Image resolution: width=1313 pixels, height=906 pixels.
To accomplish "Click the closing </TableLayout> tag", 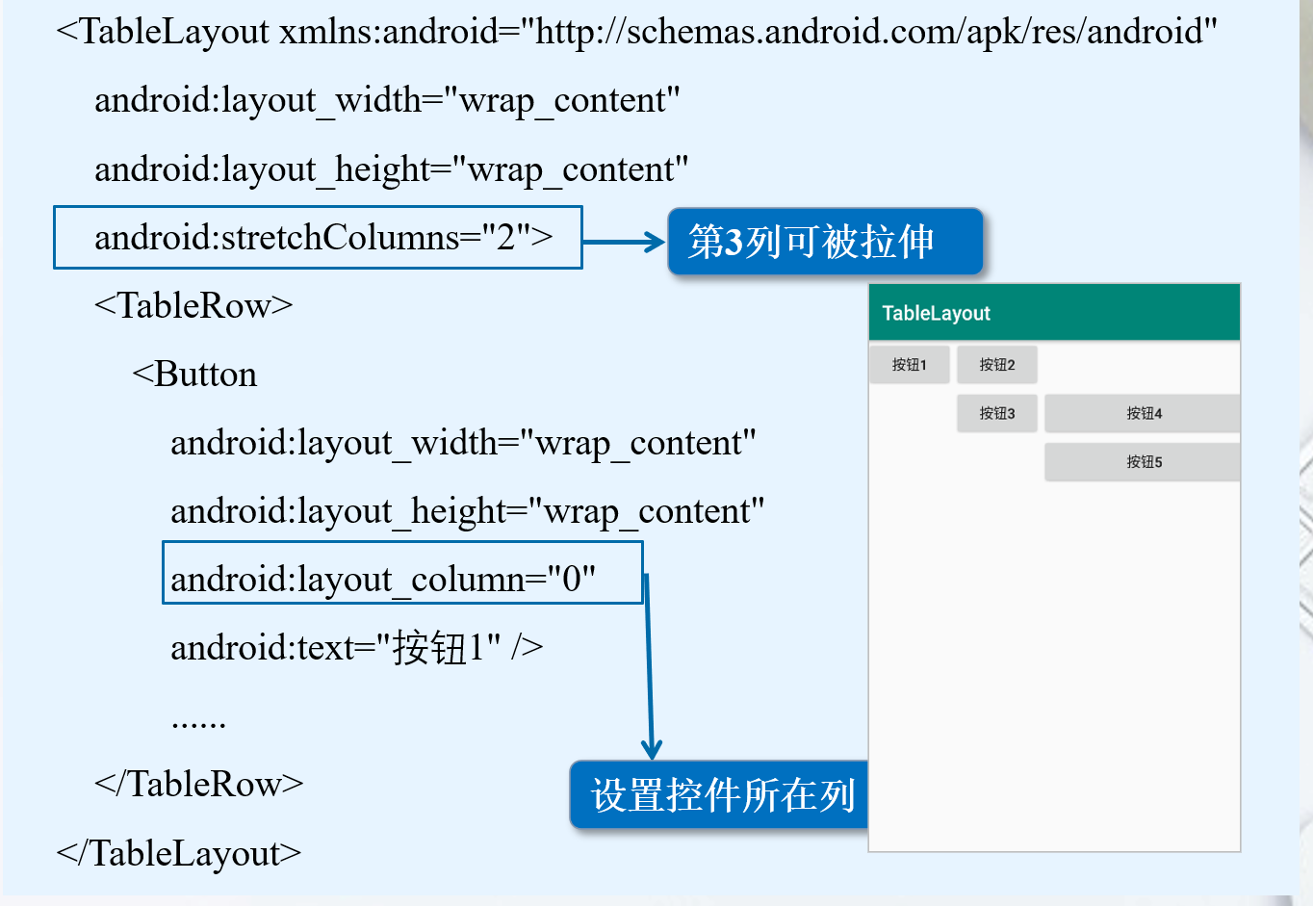I will click(179, 853).
